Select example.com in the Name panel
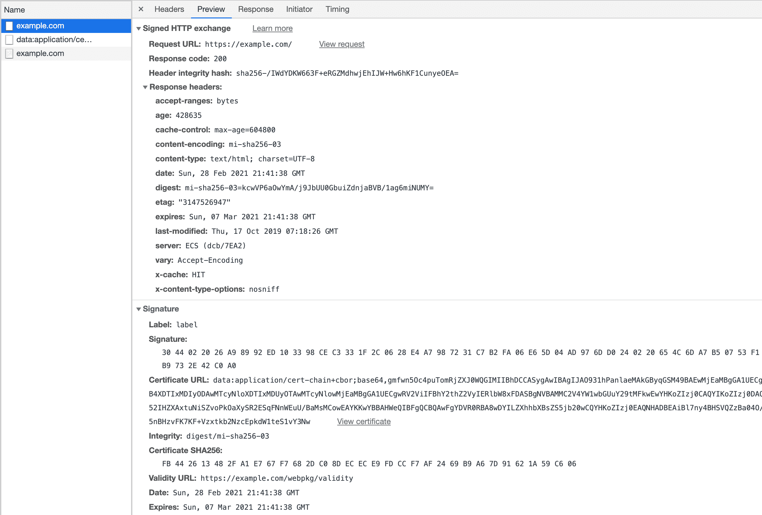 pyautogui.click(x=41, y=25)
